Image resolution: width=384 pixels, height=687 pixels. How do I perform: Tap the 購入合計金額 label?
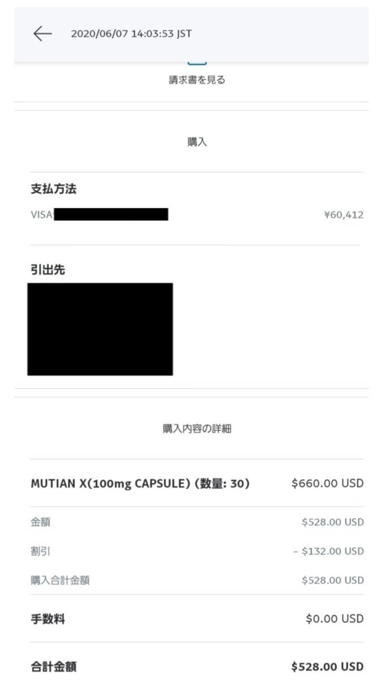pyautogui.click(x=59, y=580)
